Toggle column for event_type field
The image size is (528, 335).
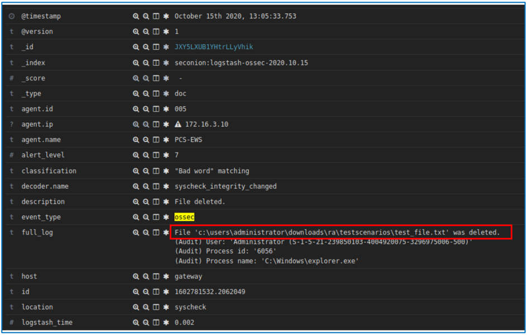point(156,217)
